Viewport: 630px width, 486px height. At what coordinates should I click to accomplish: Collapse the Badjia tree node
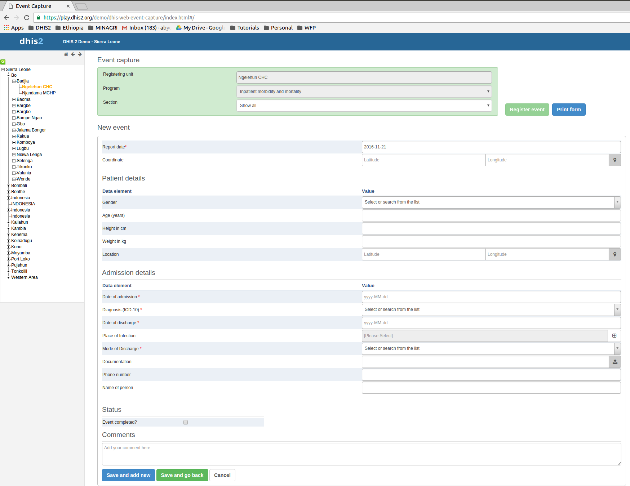[14, 81]
